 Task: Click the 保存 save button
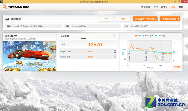coord(123,19)
